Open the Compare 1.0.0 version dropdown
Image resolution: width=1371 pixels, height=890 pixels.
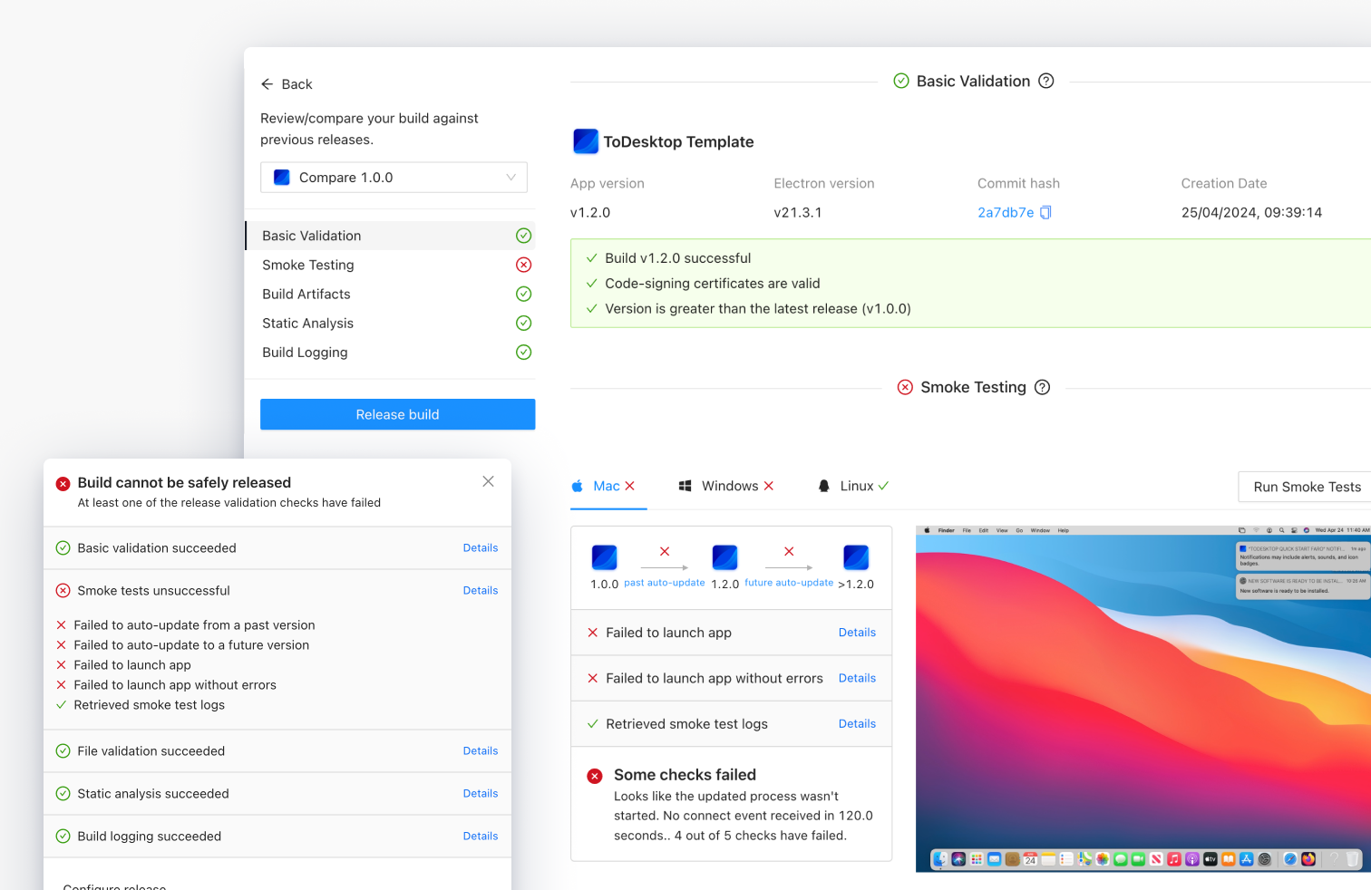[394, 177]
